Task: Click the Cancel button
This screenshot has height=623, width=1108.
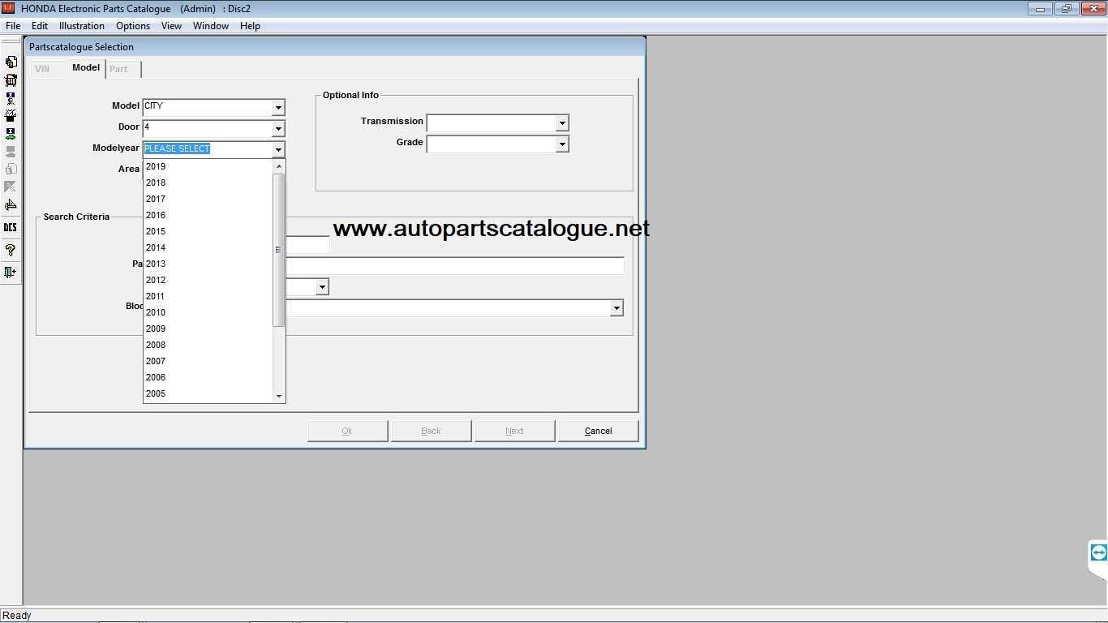Action: point(598,431)
